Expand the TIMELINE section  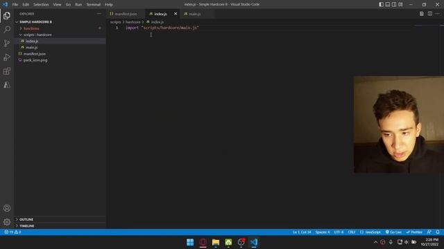[x=60, y=226]
